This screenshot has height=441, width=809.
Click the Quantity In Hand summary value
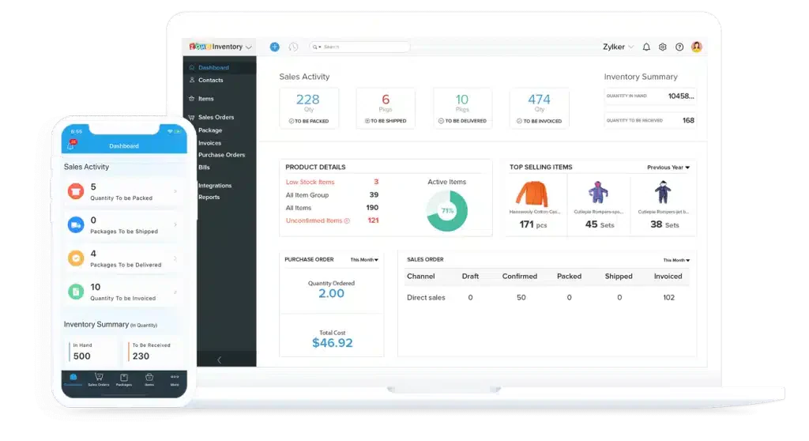pos(681,96)
